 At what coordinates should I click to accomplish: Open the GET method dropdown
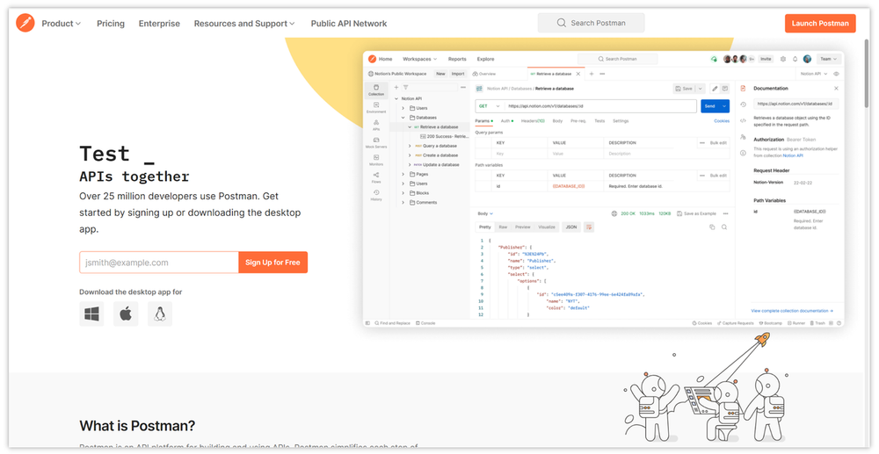[x=489, y=105]
